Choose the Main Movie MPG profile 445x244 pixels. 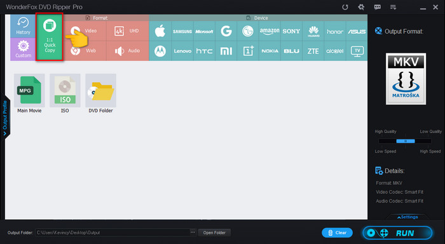[29, 93]
